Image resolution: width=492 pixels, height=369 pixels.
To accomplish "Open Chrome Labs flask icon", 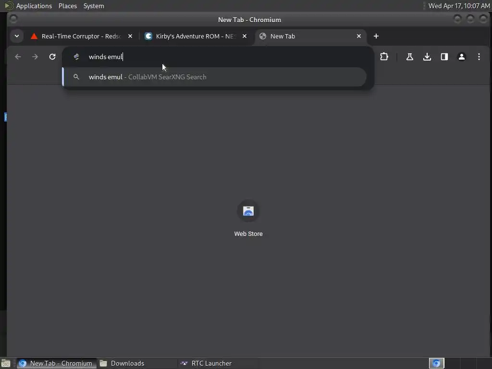I will click(x=410, y=57).
